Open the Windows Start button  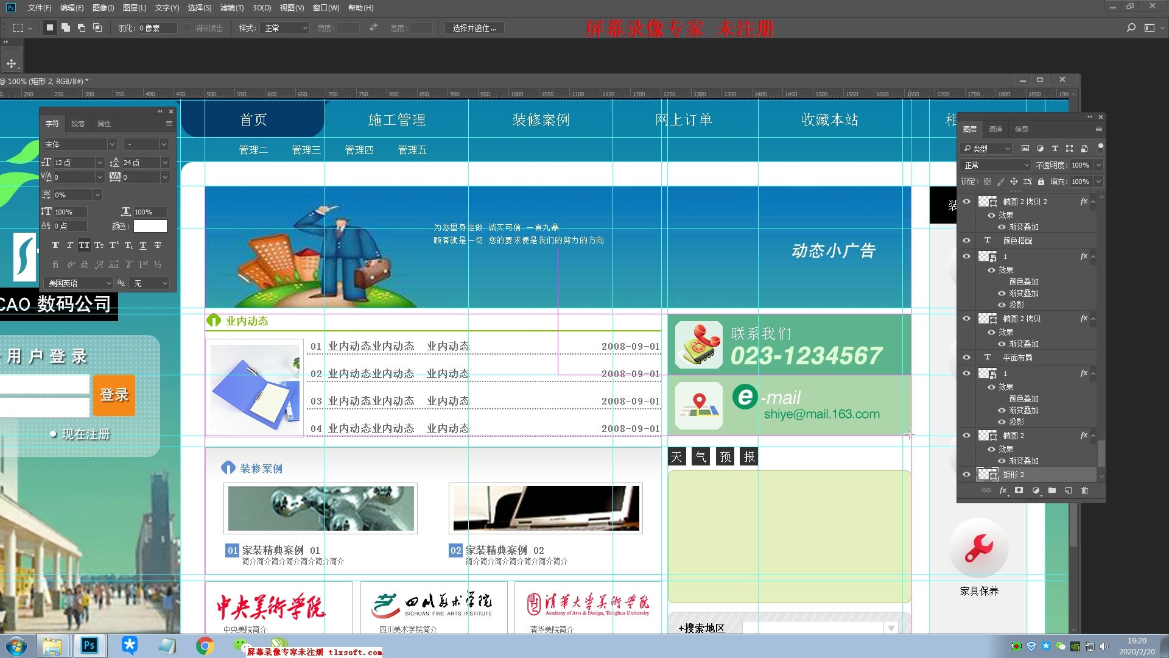[x=16, y=646]
